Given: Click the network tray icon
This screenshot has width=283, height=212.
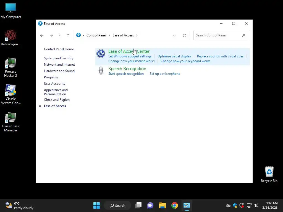Looking at the screenshot, I should pos(249,205).
